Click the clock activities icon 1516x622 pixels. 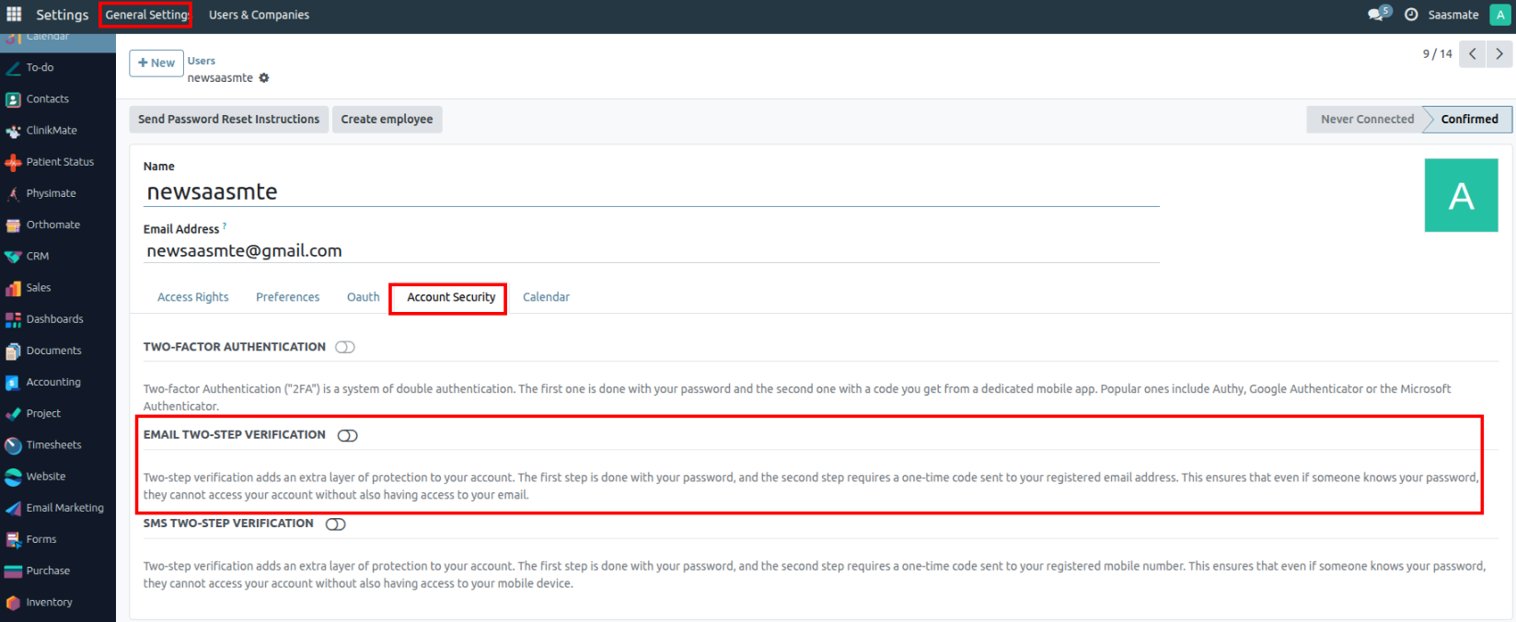1410,15
